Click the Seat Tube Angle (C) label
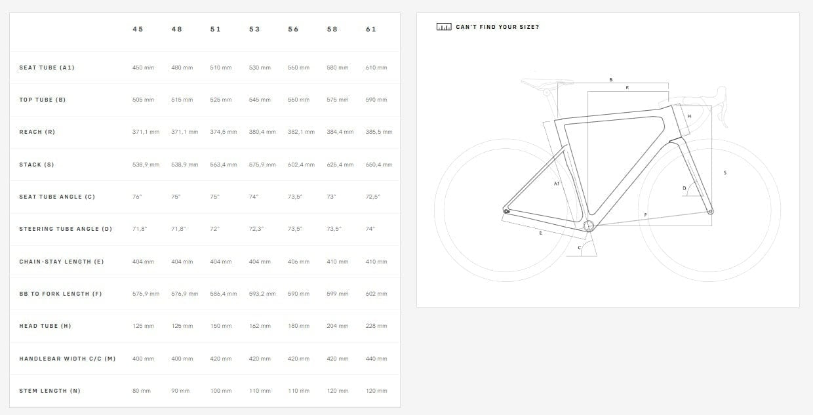The height and width of the screenshot is (415, 813). tap(57, 197)
